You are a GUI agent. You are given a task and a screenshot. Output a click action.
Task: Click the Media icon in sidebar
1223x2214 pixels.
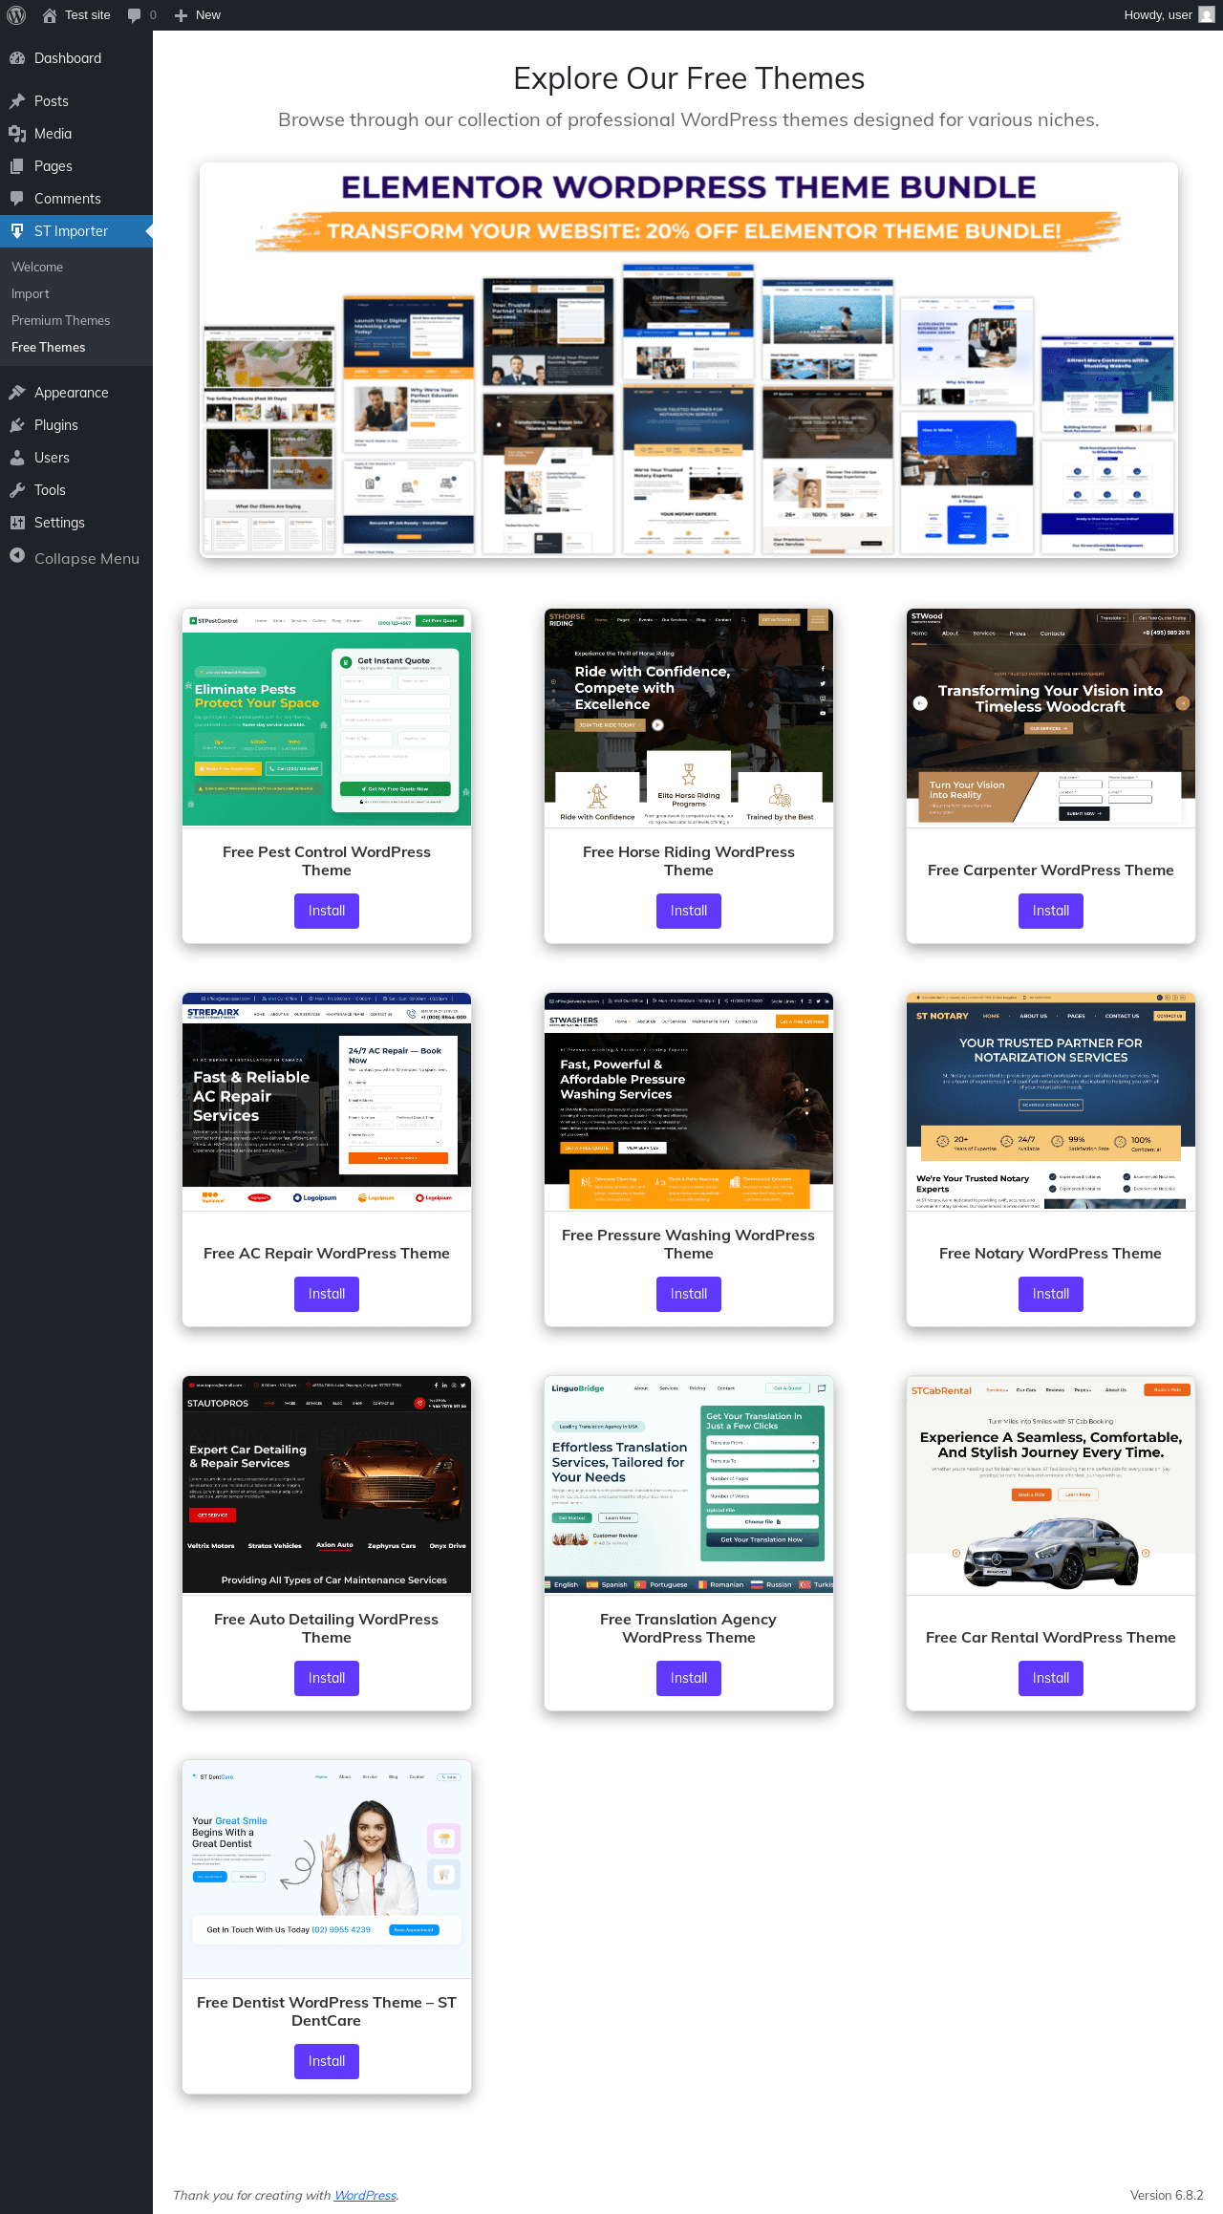click(17, 134)
